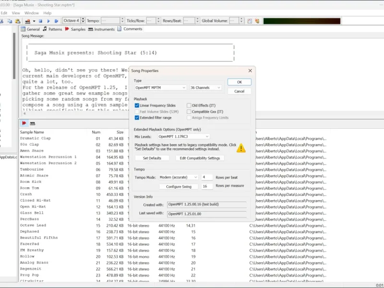Click the Tempo spinner arrows

[122, 21]
